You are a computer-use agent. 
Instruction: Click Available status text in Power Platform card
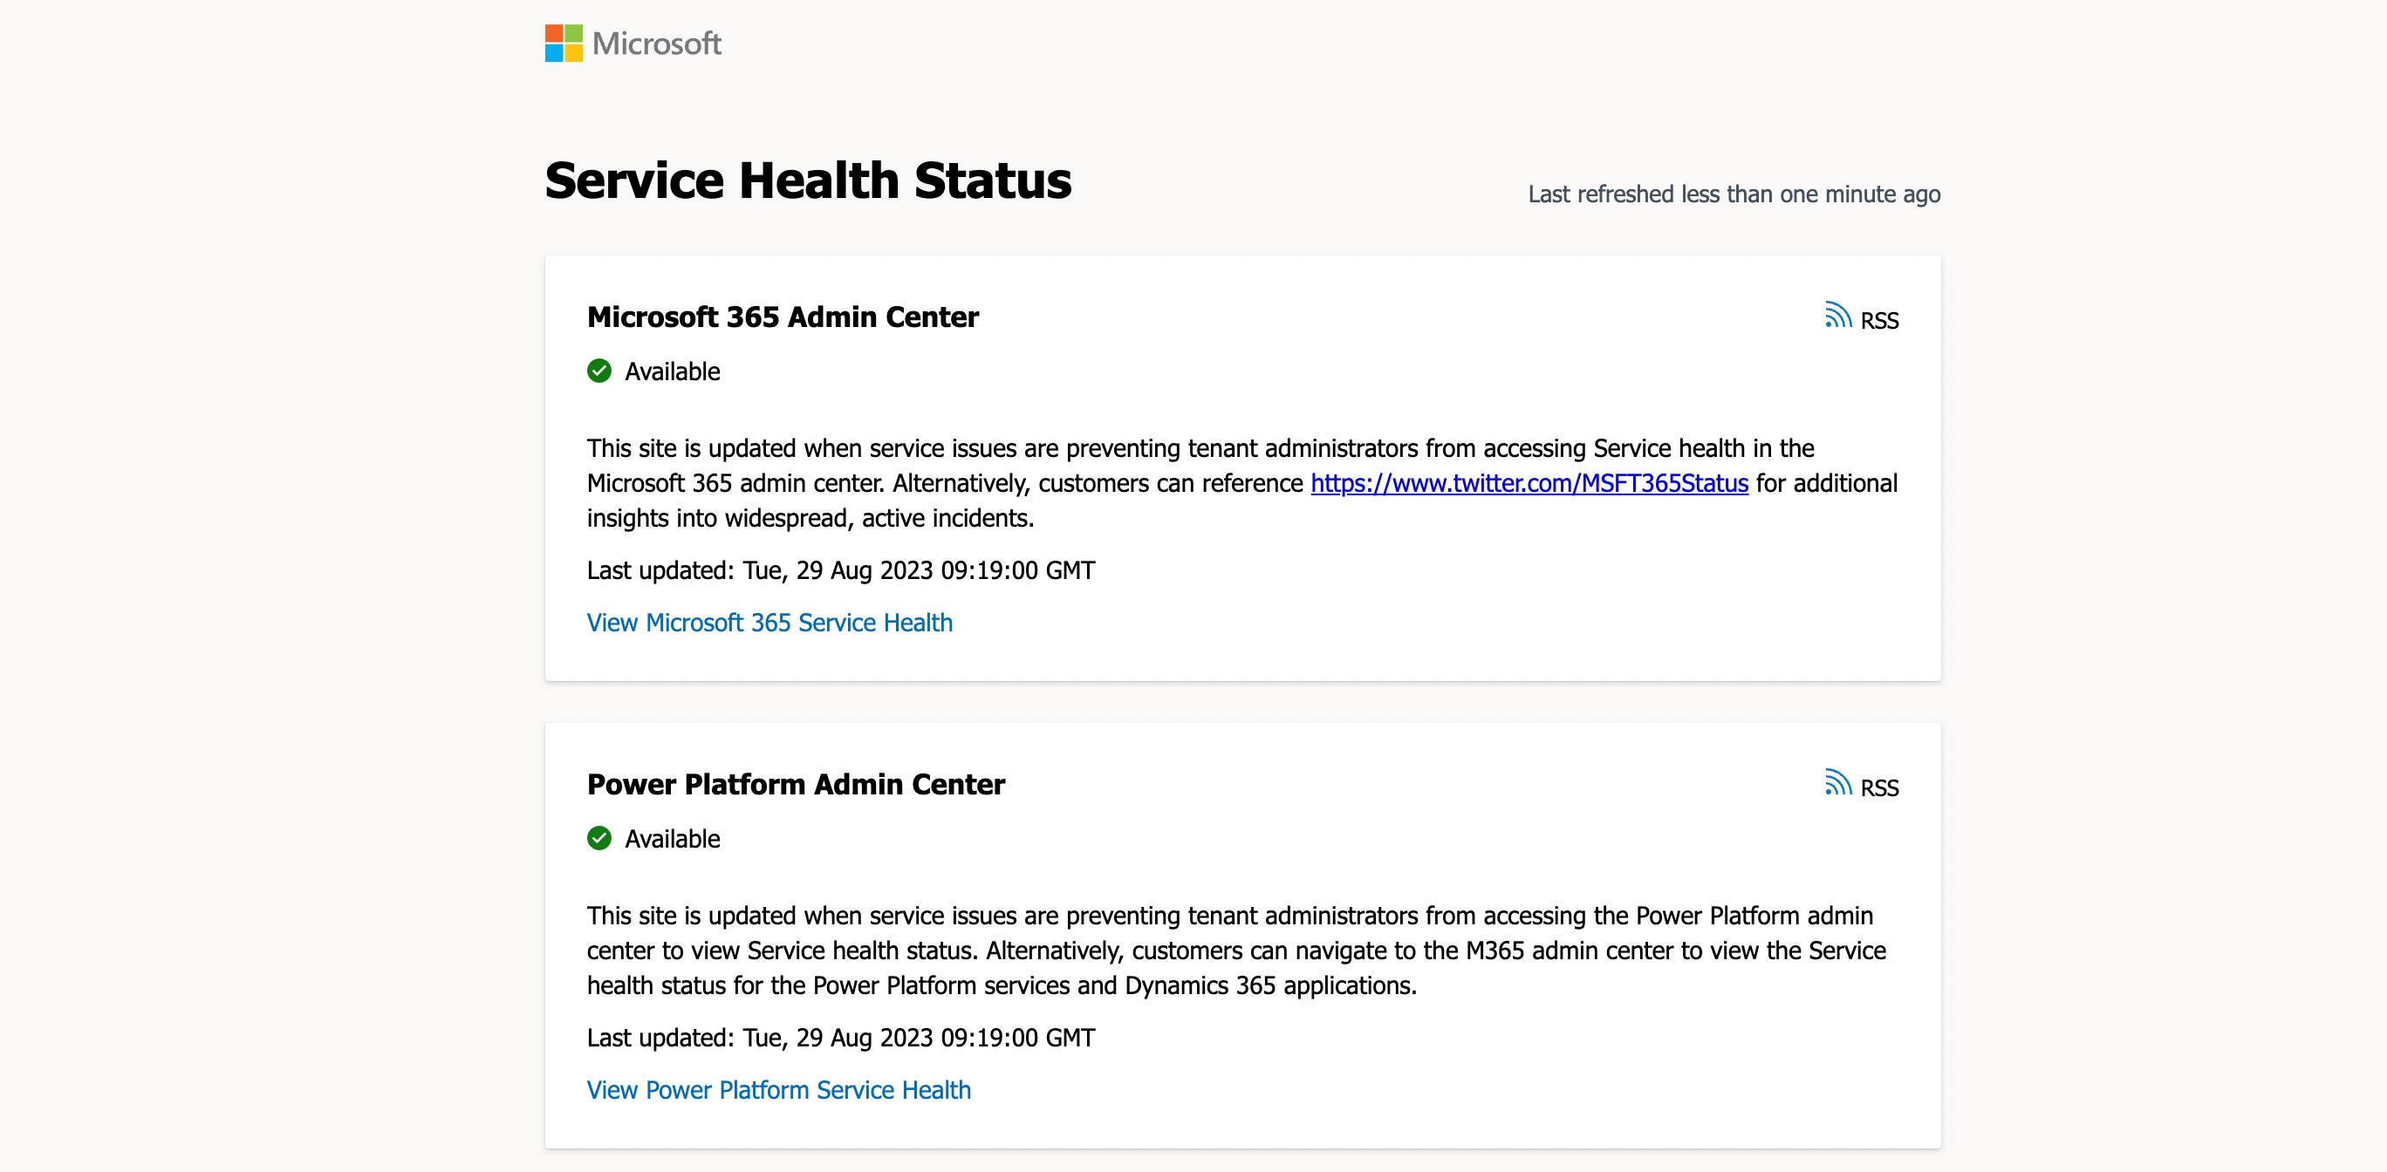[672, 839]
